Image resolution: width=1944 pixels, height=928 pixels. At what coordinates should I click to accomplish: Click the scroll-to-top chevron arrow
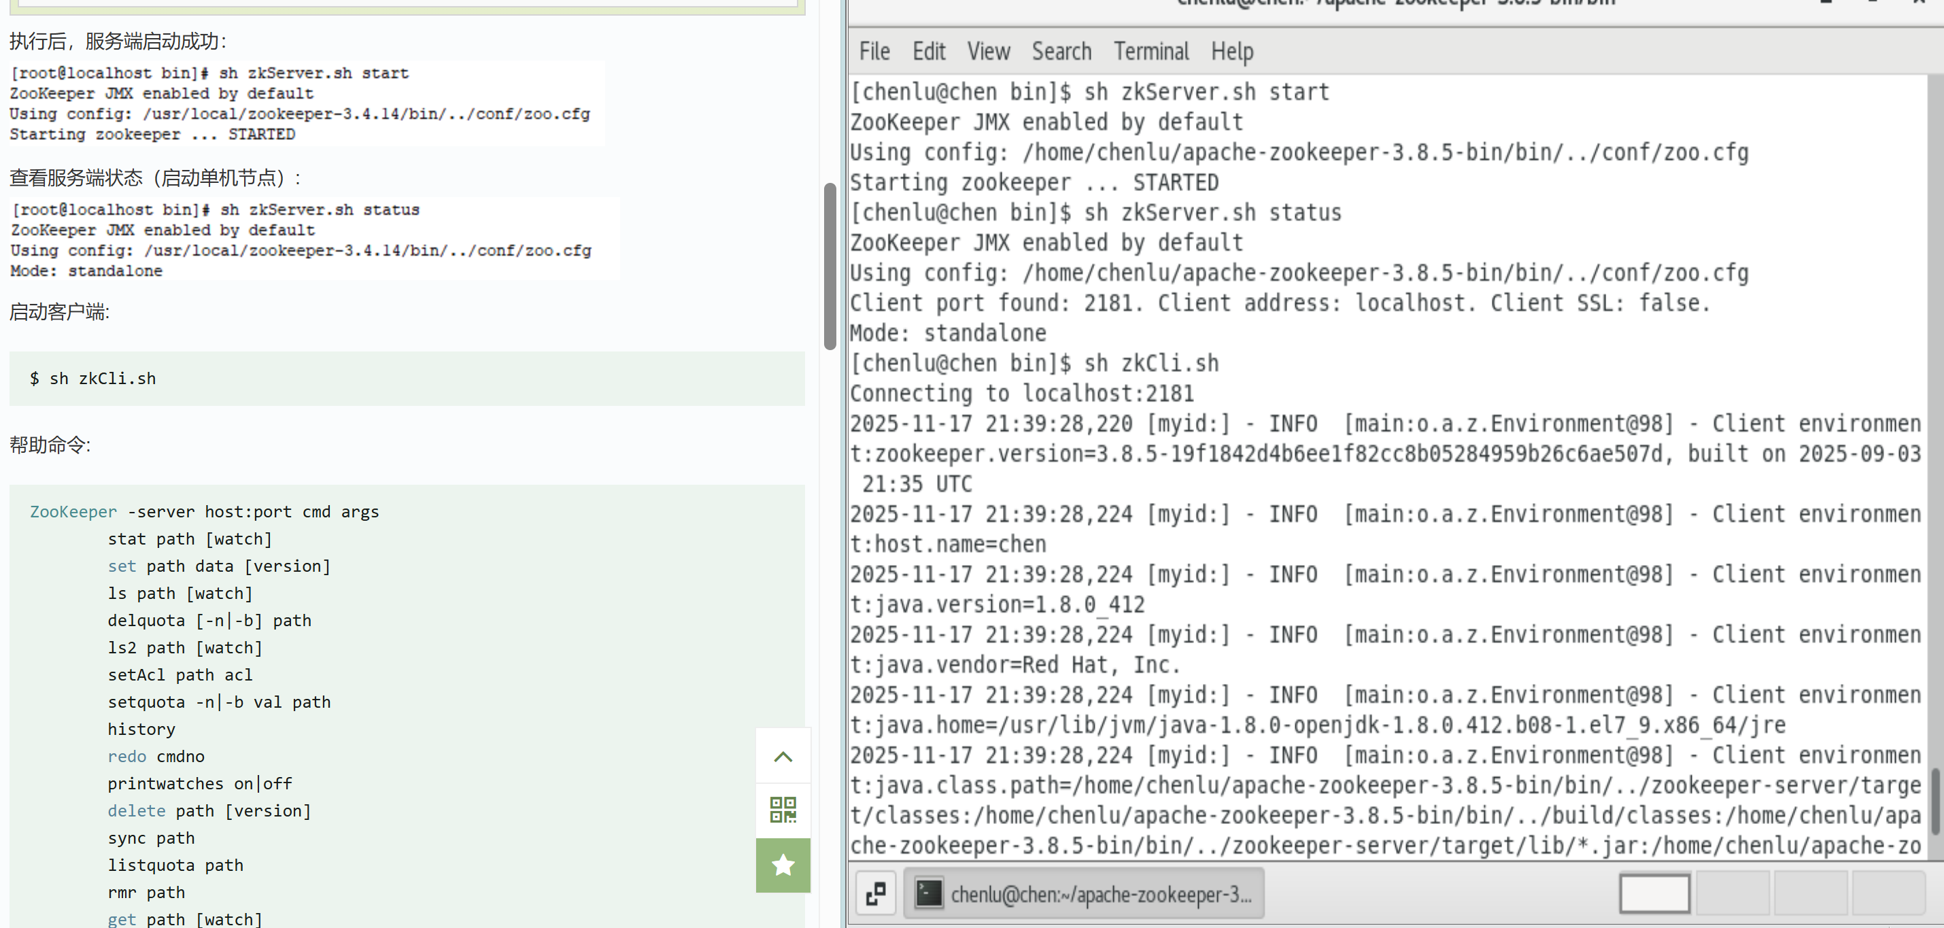tap(783, 756)
